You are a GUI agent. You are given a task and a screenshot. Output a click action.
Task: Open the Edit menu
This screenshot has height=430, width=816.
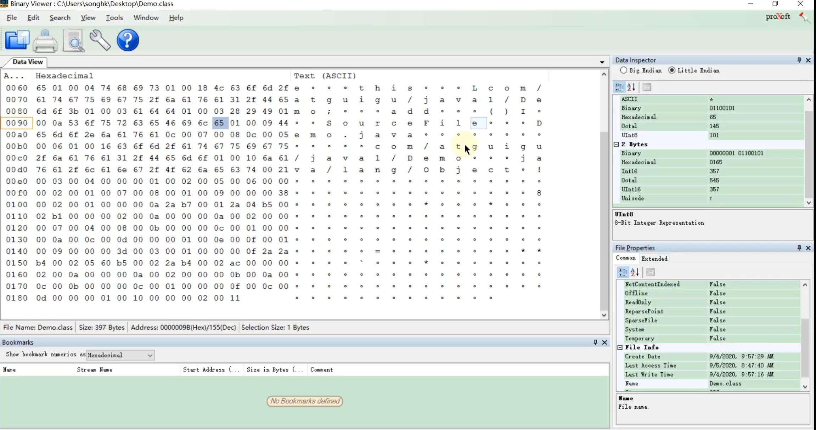[33, 17]
